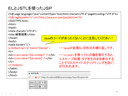Click the red taglib prefix code line
The height and width of the screenshot is (96, 128).
tap(45, 17)
